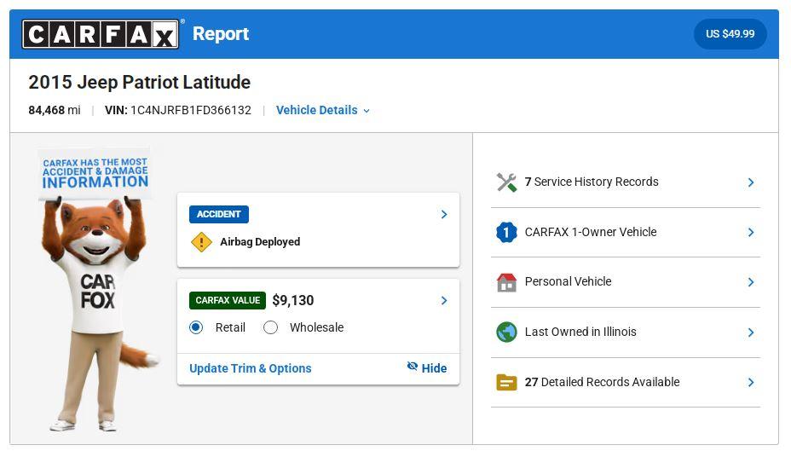Open Last Owned in Illinois chevron
This screenshot has width=791, height=451.
pyautogui.click(x=751, y=332)
